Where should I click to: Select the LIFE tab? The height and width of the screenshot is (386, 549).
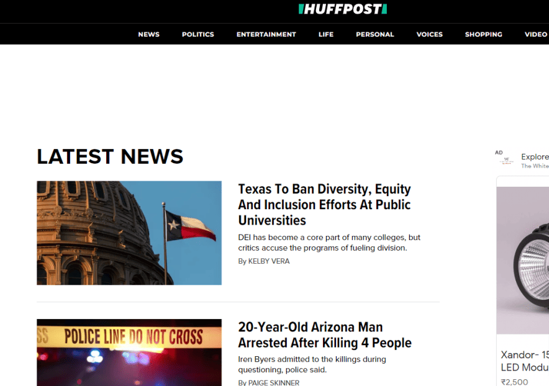pos(325,34)
